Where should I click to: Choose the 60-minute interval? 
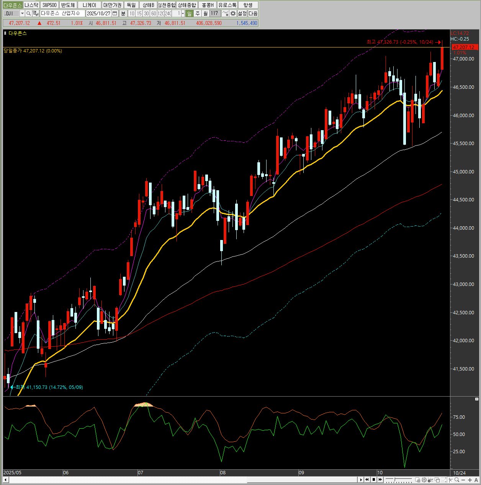pyautogui.click(x=154, y=13)
